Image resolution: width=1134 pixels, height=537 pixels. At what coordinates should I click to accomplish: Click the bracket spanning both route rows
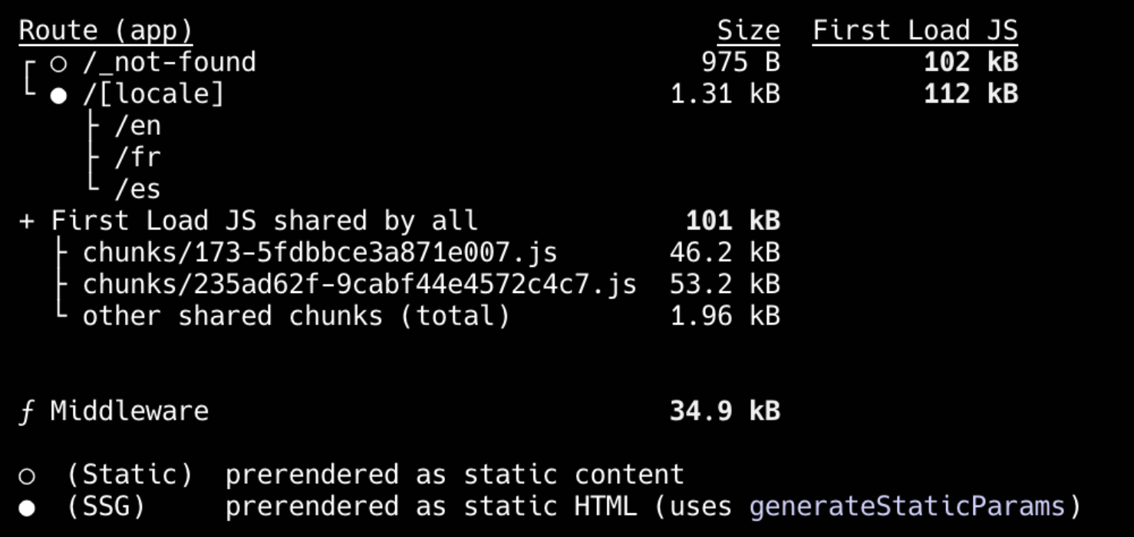[x=29, y=78]
